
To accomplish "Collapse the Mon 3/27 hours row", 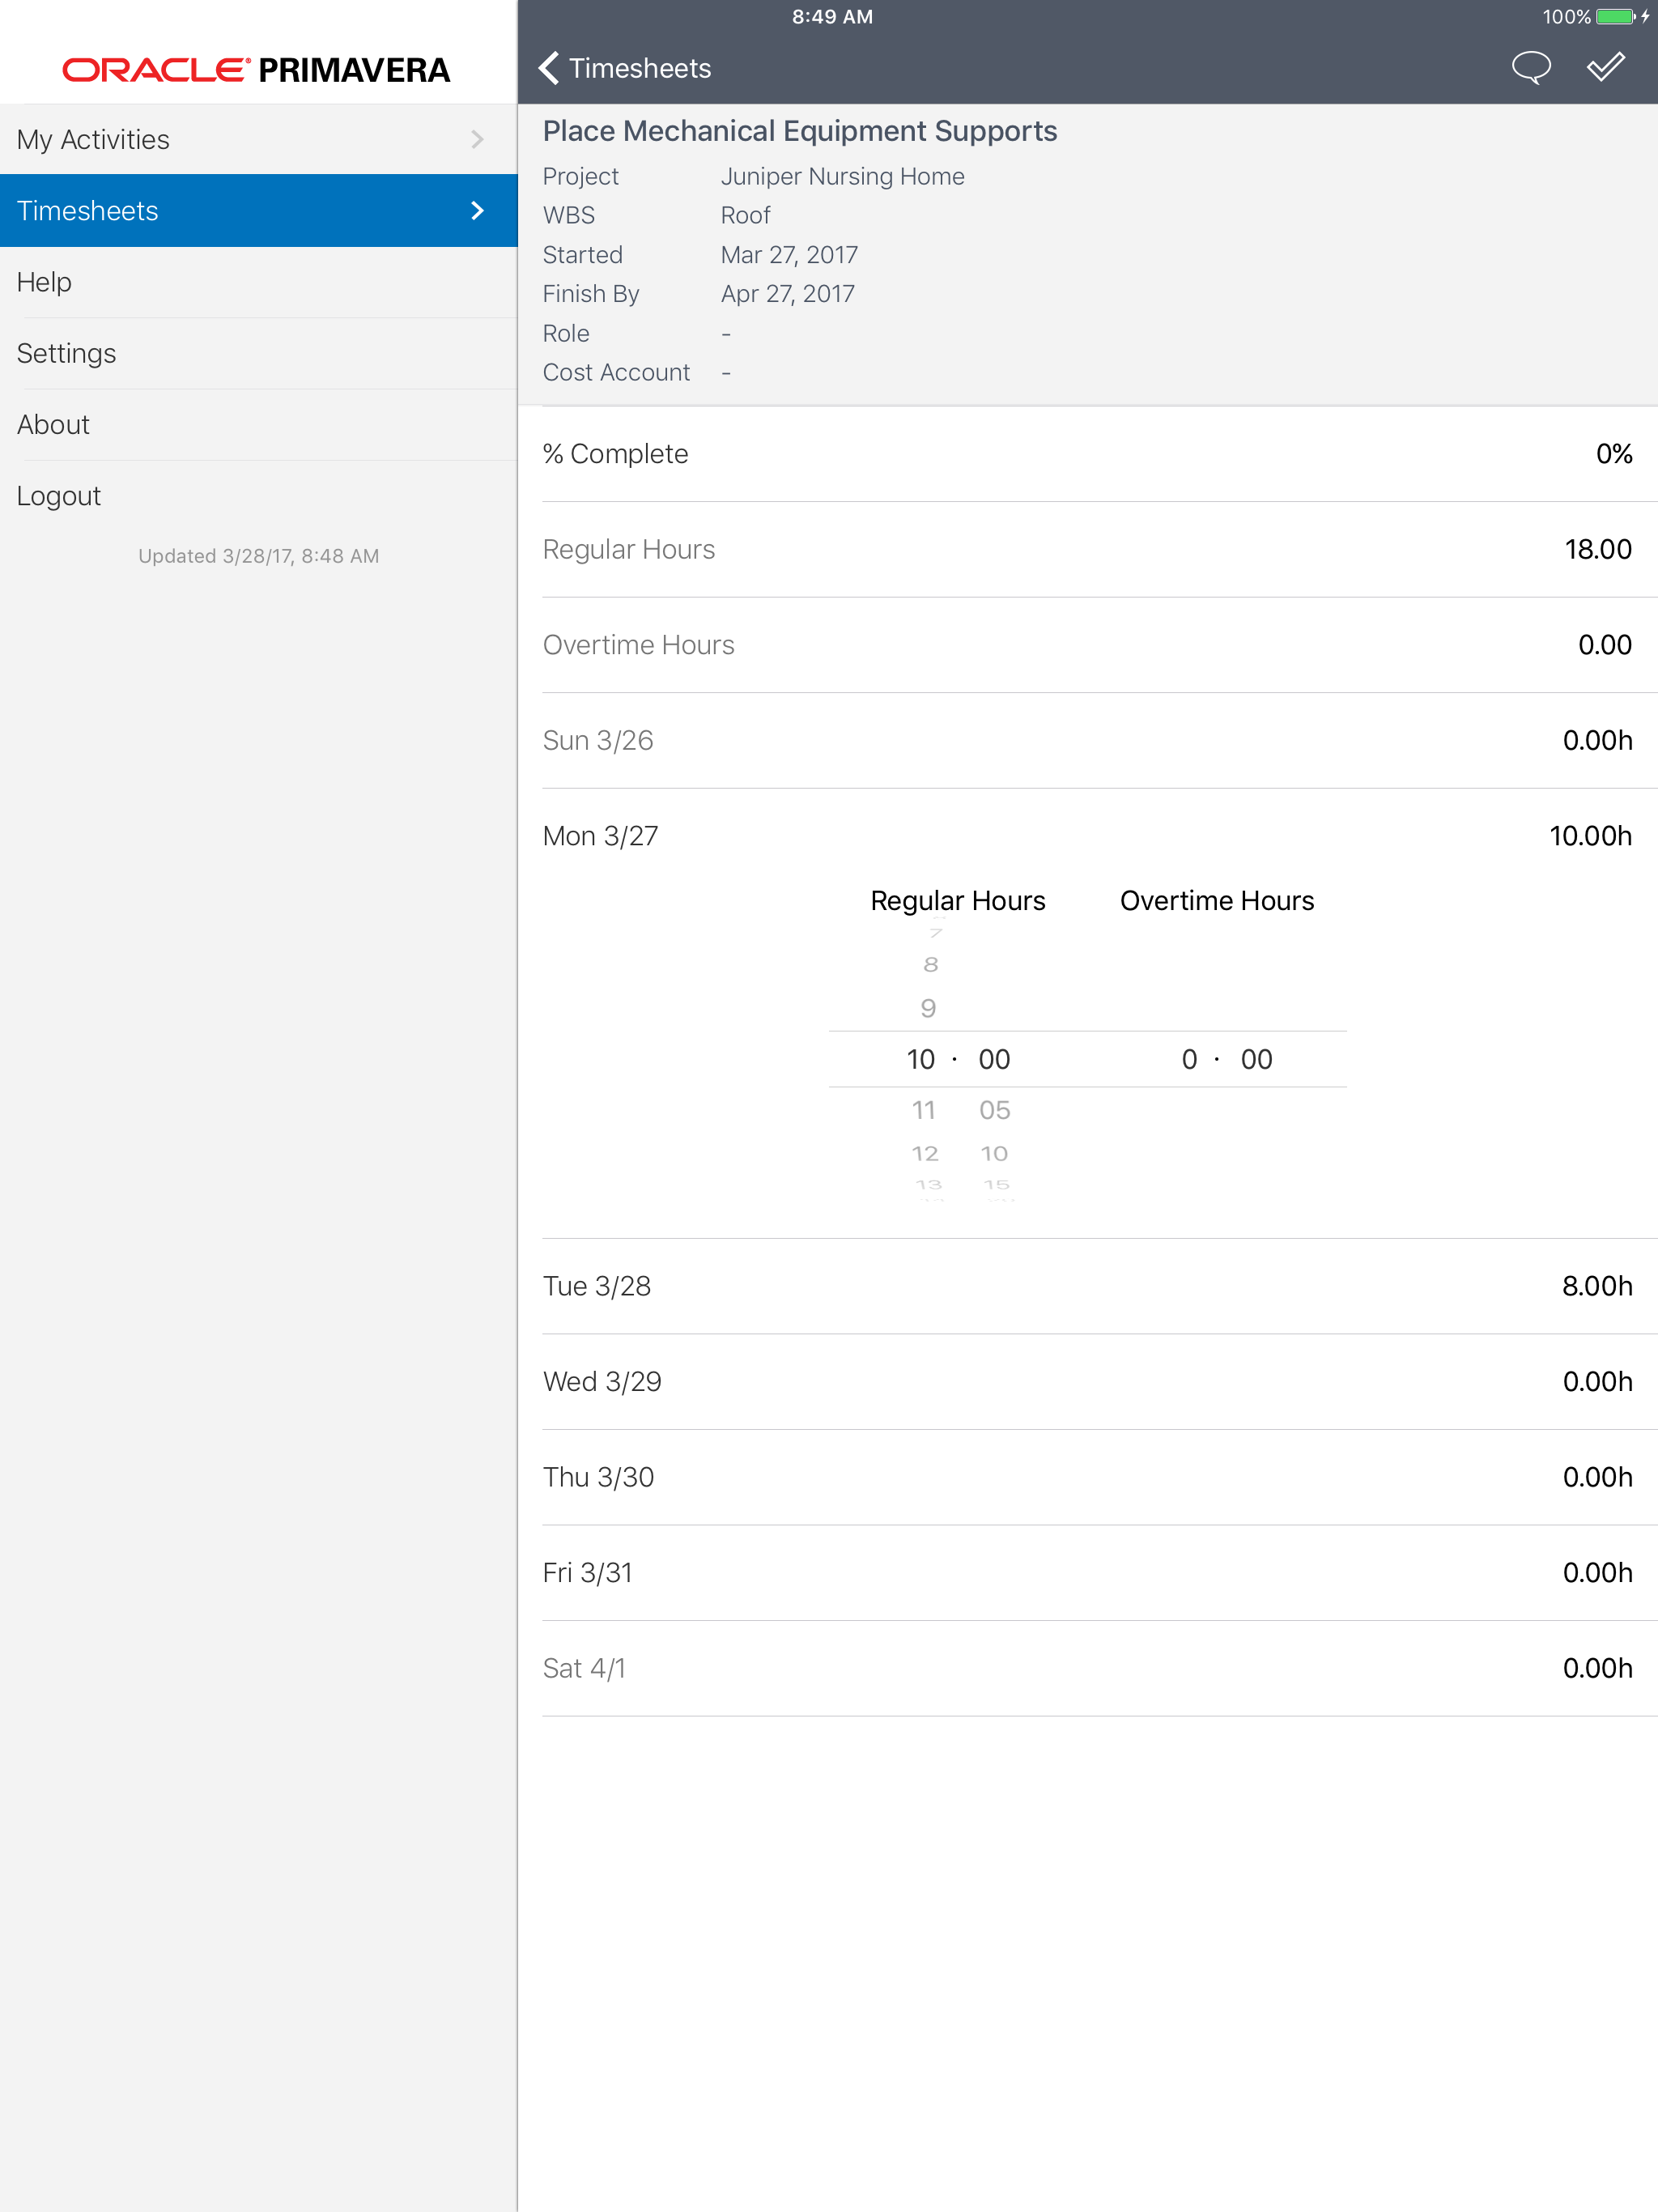I will (x=1087, y=836).
